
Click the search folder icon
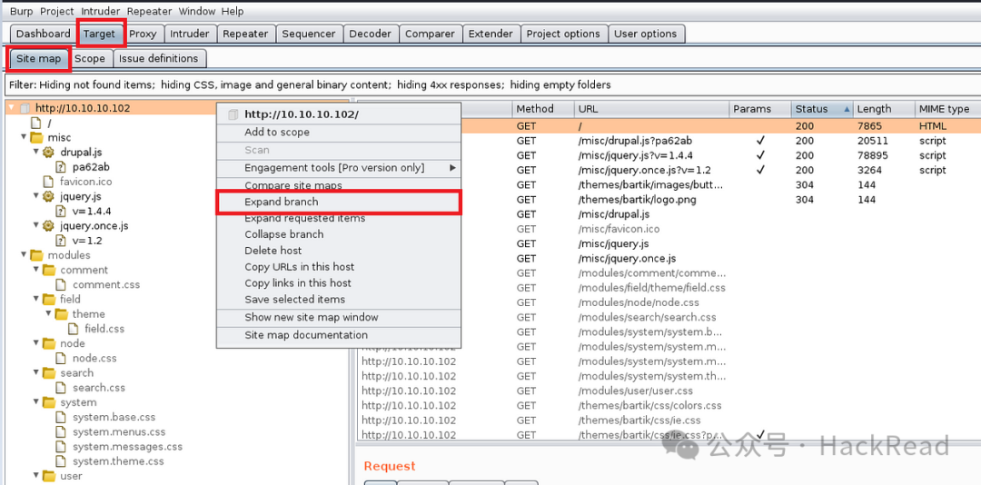point(49,373)
